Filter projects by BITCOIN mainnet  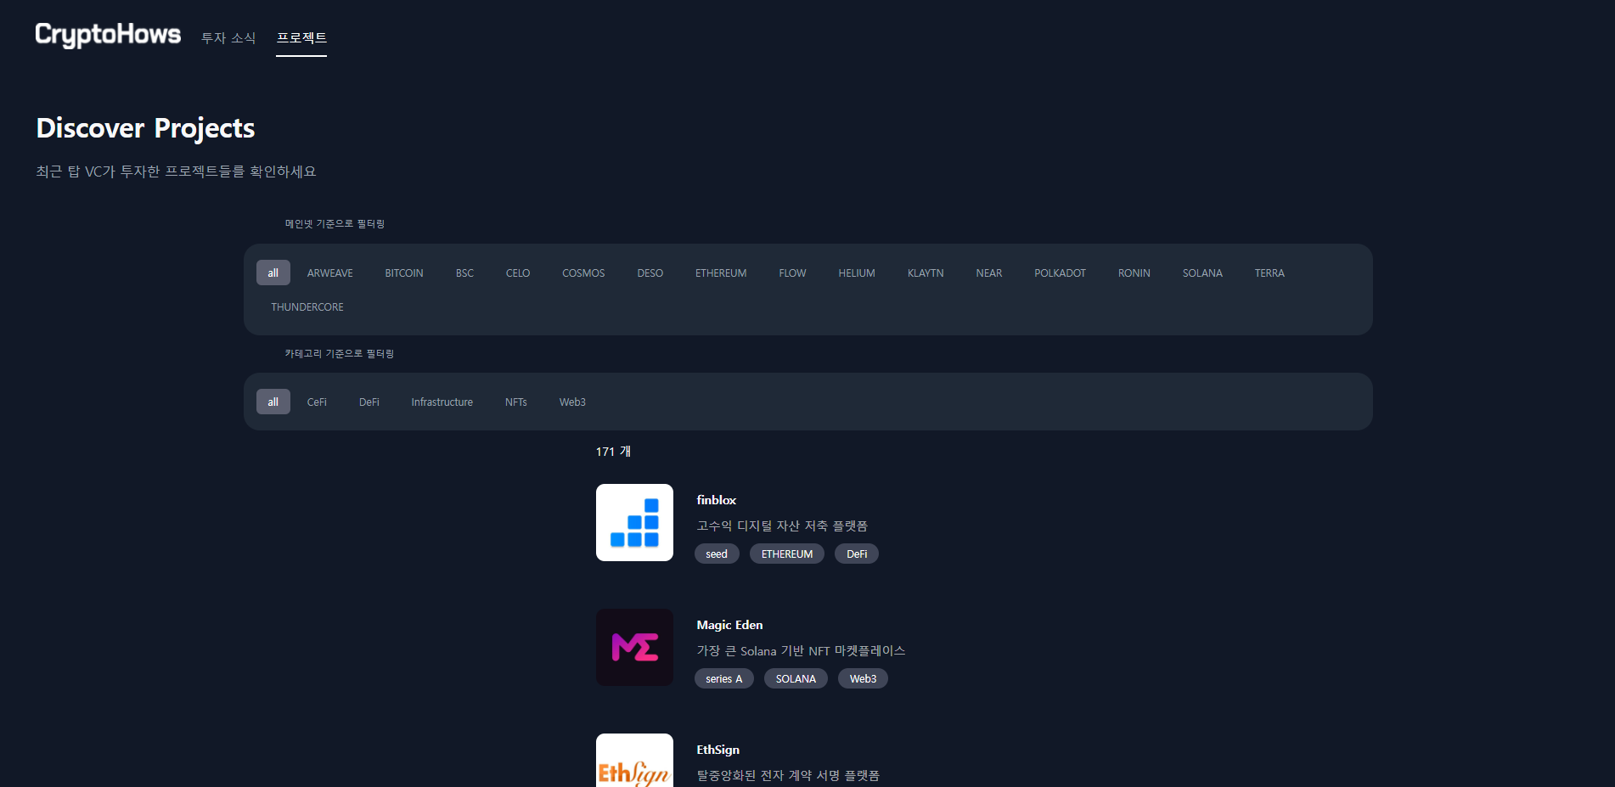coord(404,273)
